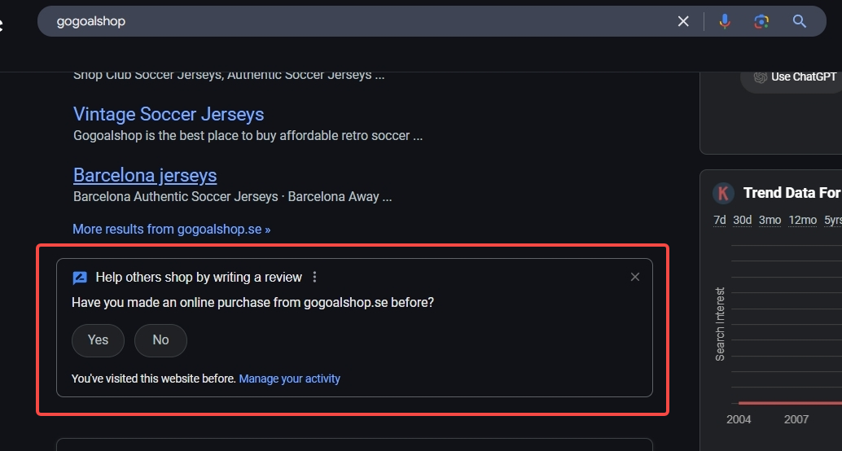Open the Barcelona jerseys result link
The width and height of the screenshot is (842, 451).
pos(145,175)
